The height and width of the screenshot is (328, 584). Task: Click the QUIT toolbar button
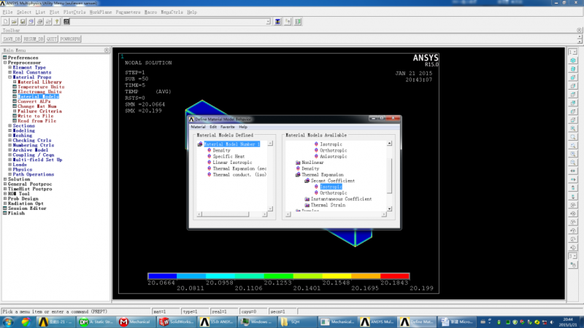(52, 39)
